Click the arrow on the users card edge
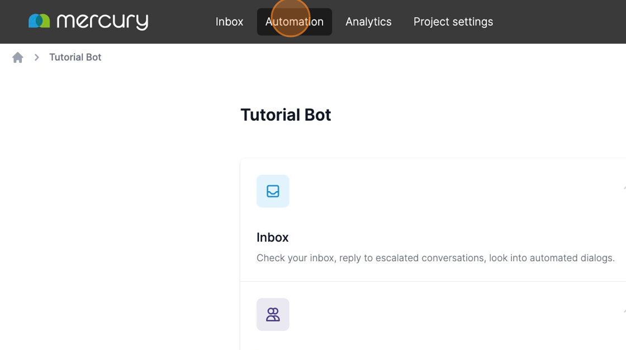 click(x=624, y=311)
